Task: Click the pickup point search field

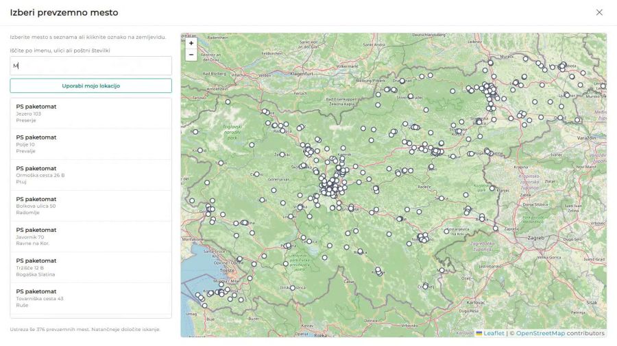Action: 91,66
